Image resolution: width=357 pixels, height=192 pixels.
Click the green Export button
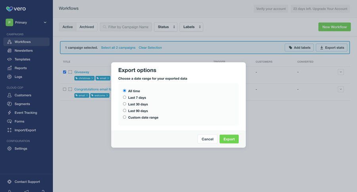[229, 139]
